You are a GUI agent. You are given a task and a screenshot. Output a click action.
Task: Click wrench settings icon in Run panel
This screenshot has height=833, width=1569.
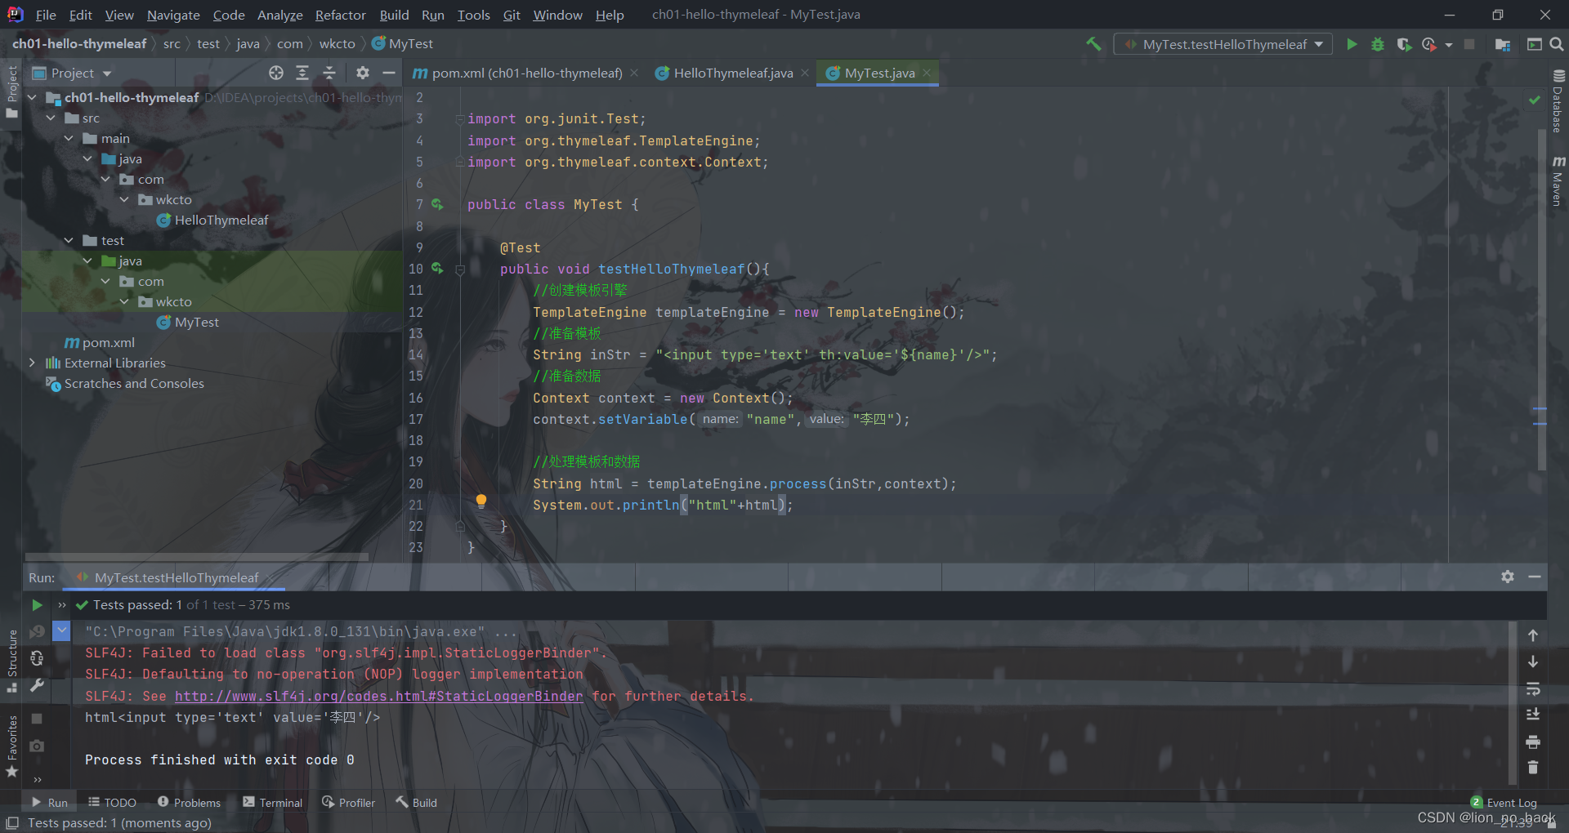pyautogui.click(x=37, y=685)
